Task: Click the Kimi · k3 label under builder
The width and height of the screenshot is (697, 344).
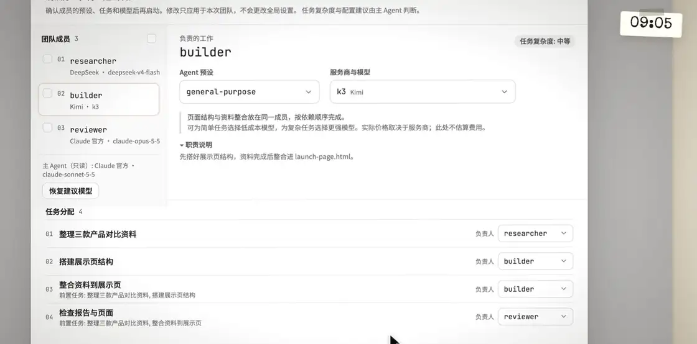Action: [x=85, y=107]
